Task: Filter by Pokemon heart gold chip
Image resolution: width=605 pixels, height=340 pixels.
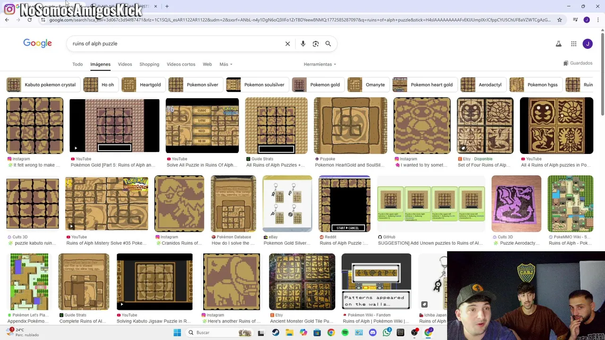Action: point(424,85)
